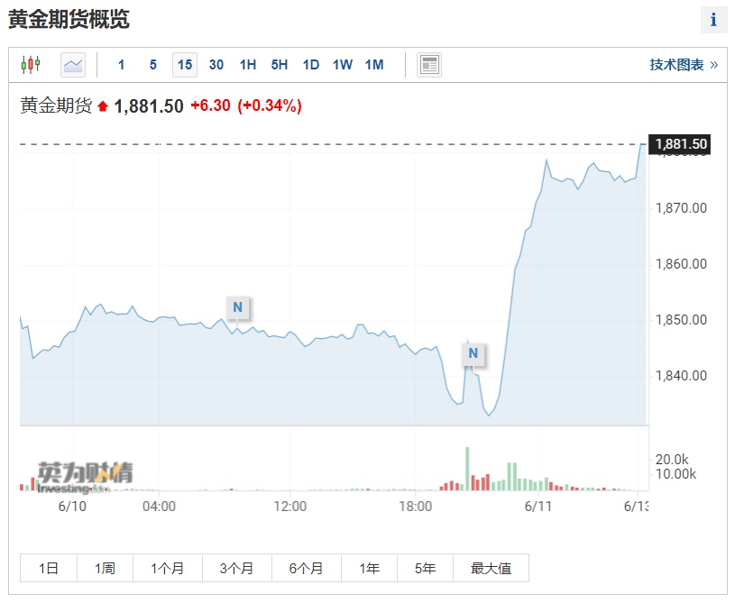Show the 6个月 time range
Screen dimensions: 735x603
tap(306, 568)
